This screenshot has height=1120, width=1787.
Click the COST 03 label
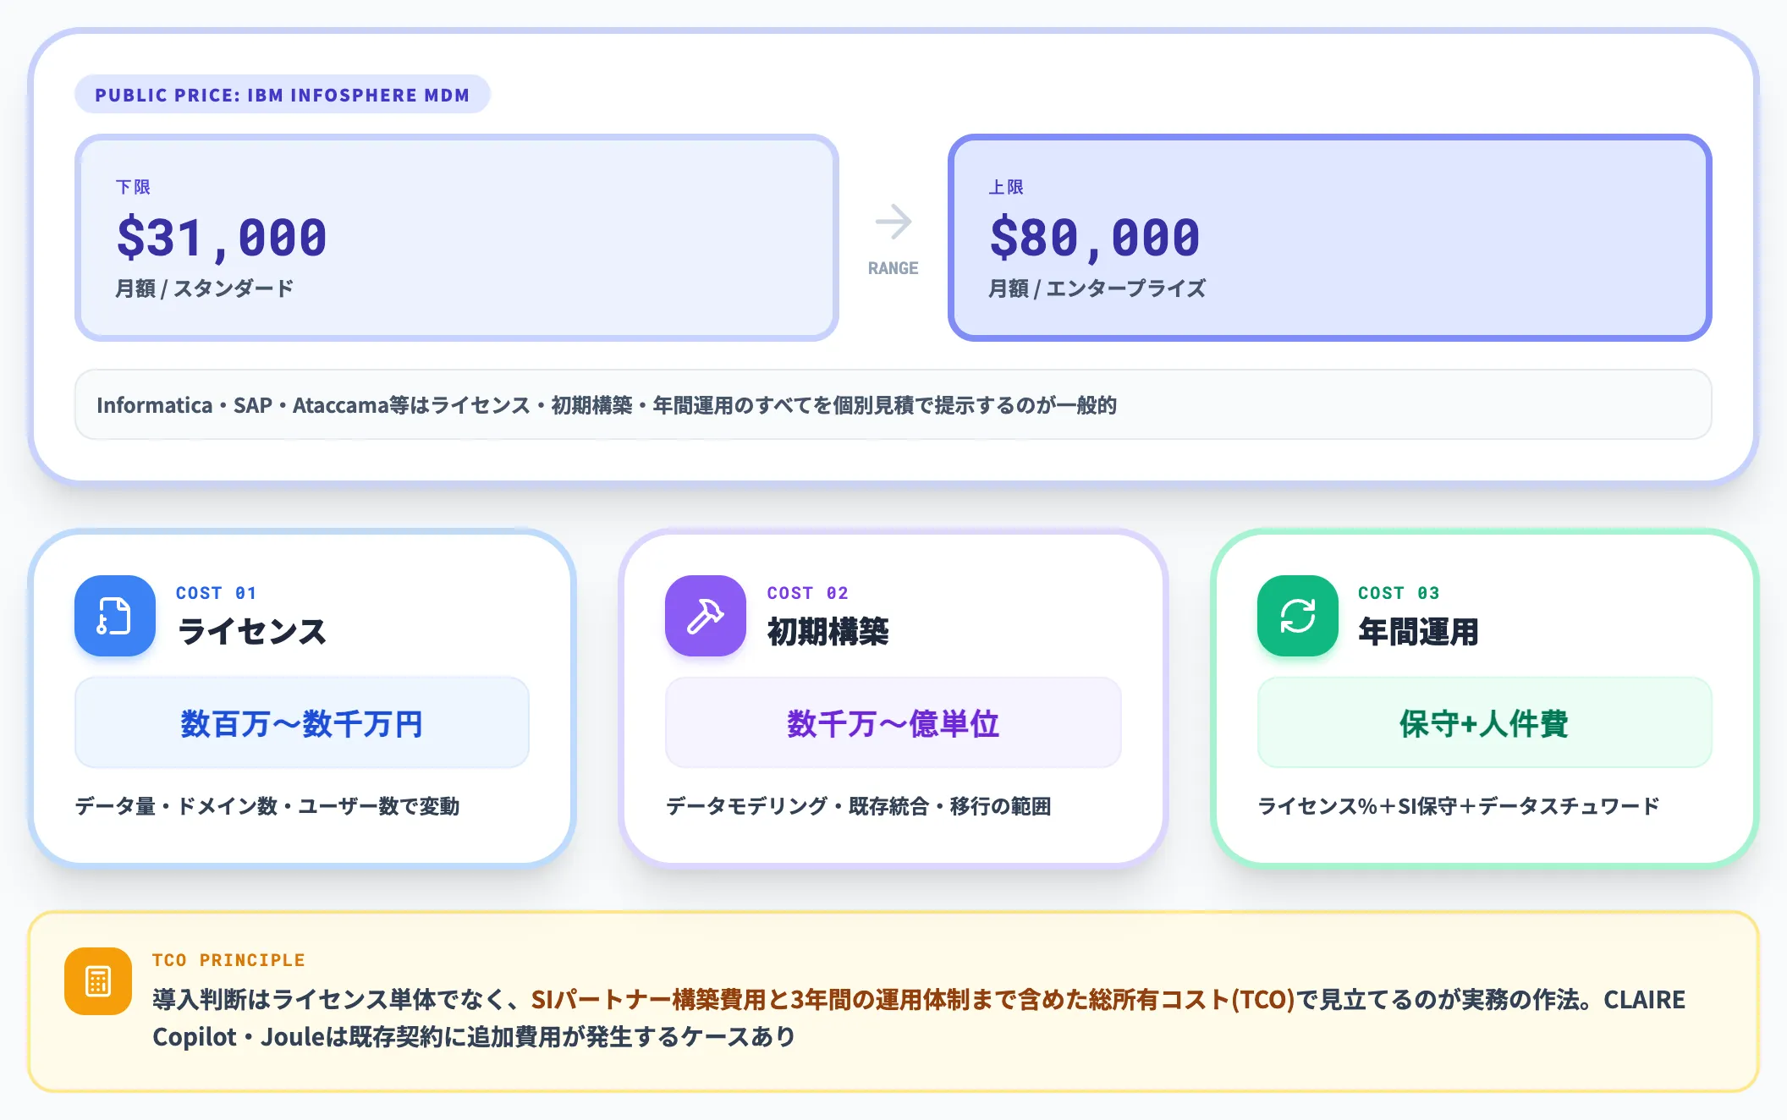point(1399,593)
